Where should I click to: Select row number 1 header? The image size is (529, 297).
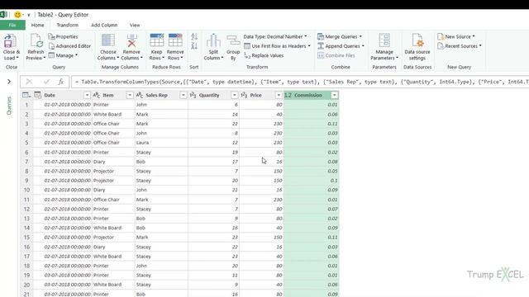[x=26, y=105]
